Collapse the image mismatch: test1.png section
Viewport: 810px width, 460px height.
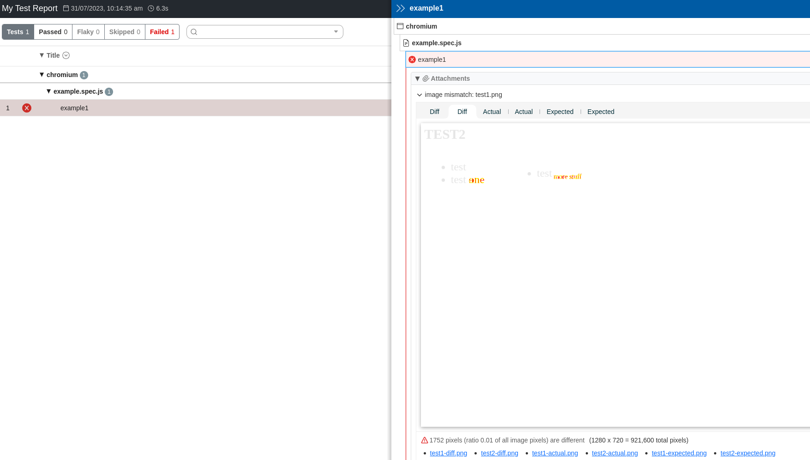[420, 95]
